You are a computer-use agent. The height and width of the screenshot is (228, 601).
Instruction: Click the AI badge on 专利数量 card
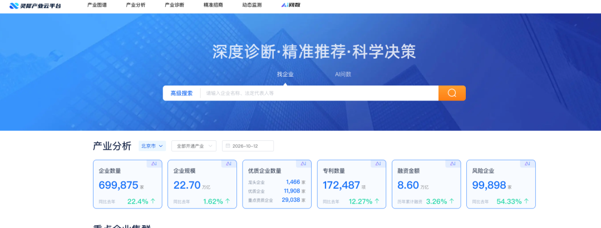pos(378,164)
